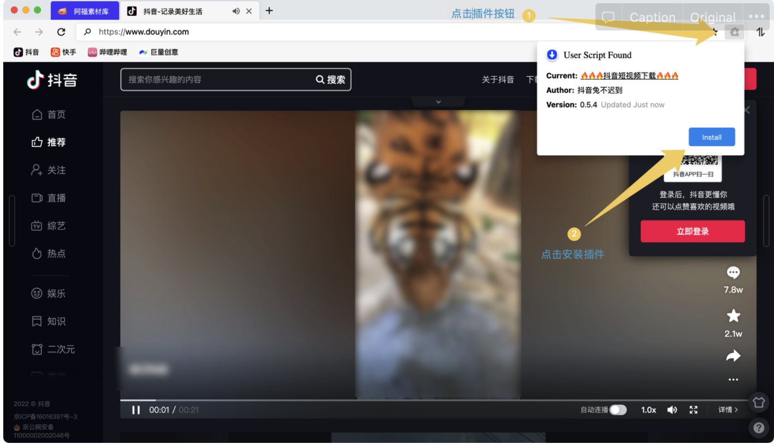
Task: Install the 抖音短视频下载 user script
Action: [x=711, y=137]
